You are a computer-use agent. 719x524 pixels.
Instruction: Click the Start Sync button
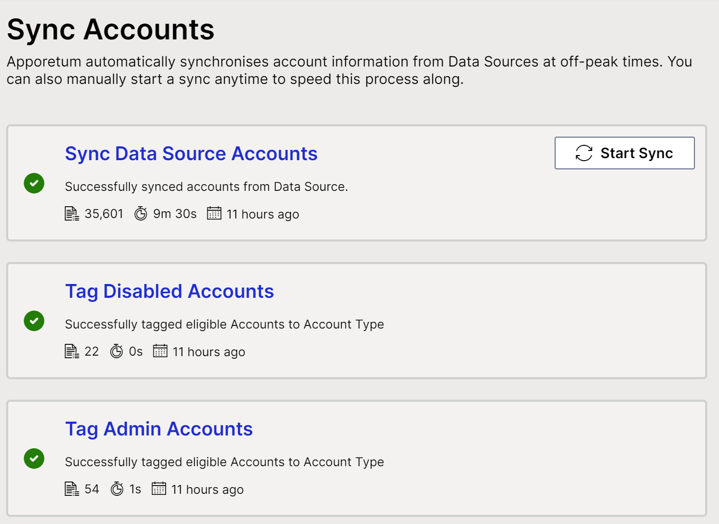point(624,153)
